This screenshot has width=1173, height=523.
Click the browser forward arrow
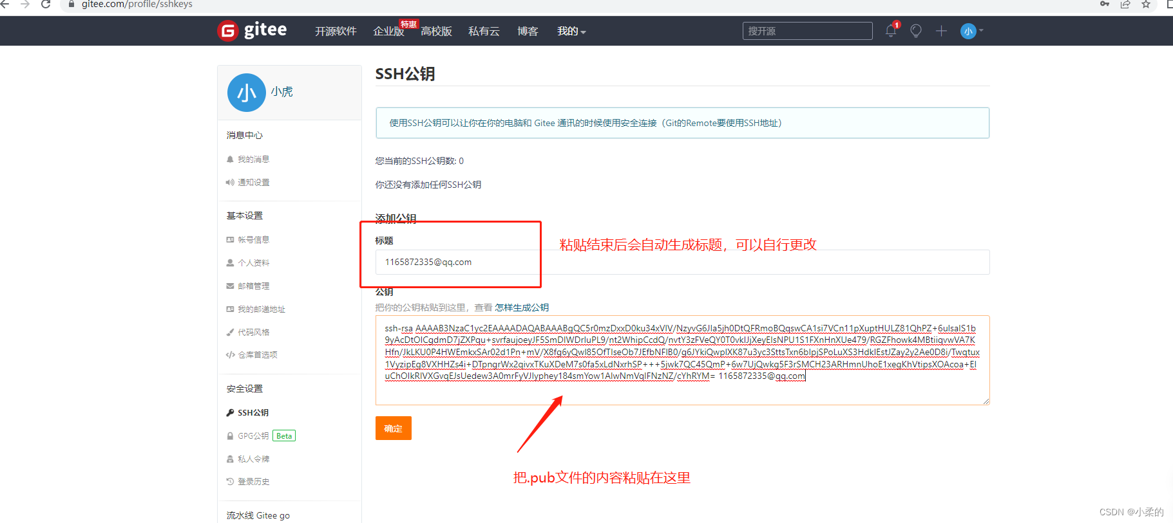tap(25, 5)
